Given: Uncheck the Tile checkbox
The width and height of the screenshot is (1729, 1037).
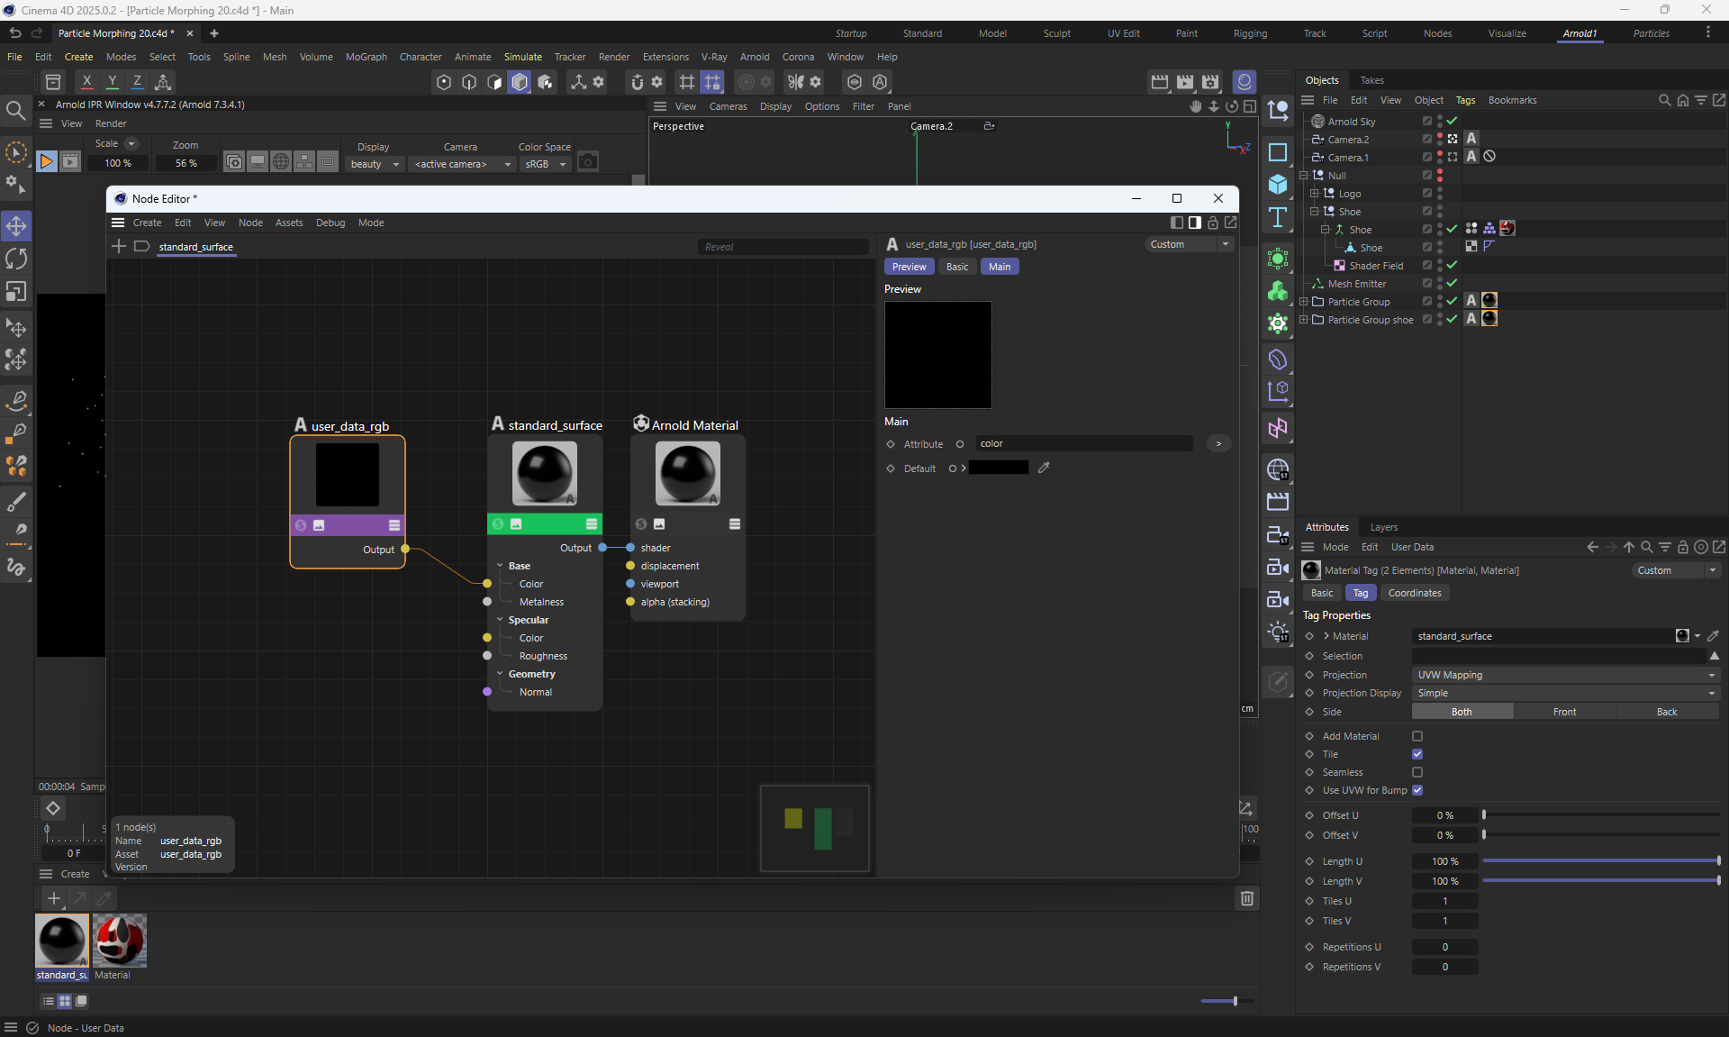Looking at the screenshot, I should tap(1417, 754).
